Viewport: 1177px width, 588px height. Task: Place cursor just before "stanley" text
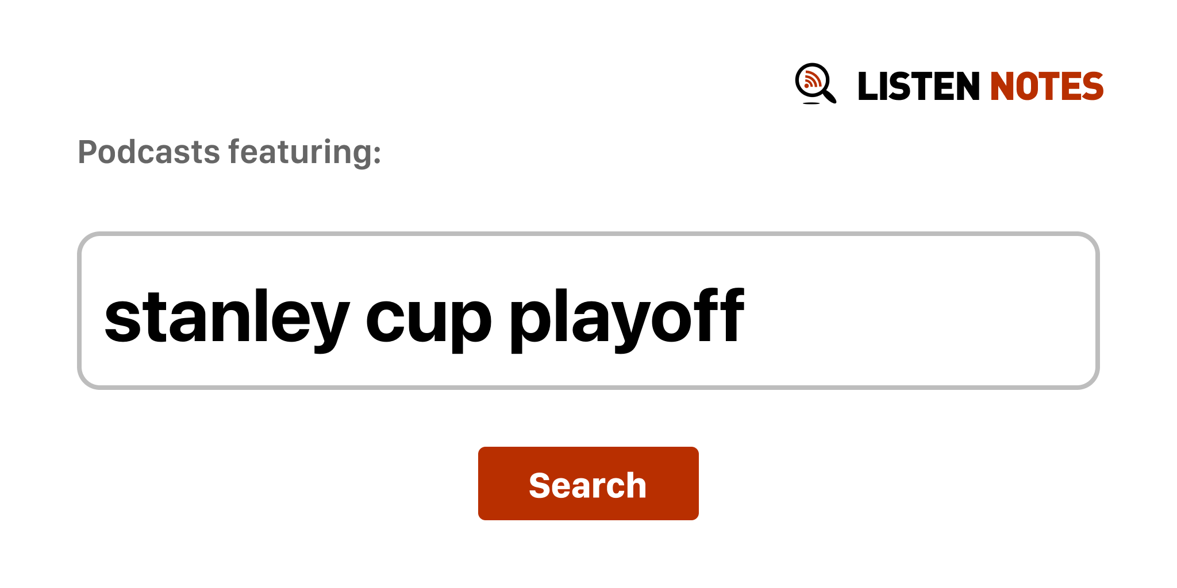[104, 316]
